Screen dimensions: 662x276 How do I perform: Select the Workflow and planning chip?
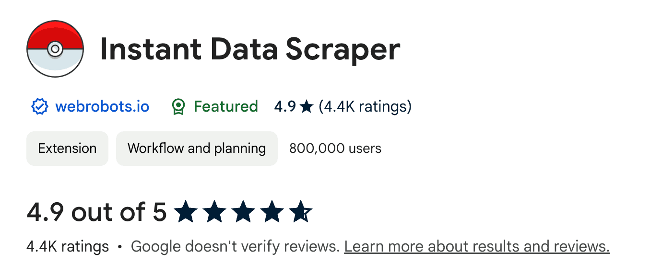pyautogui.click(x=197, y=149)
